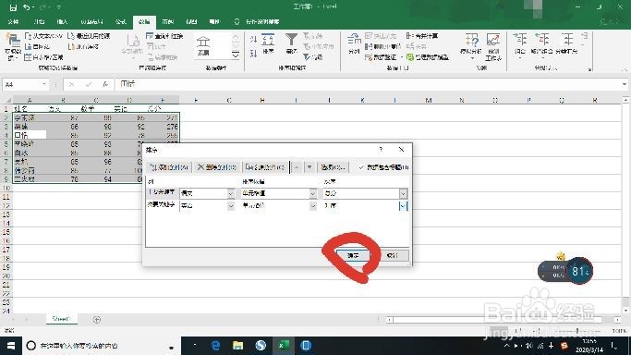Toggle 'My data has headers' checkbox
The height and width of the screenshot is (355, 631).
tap(361, 167)
